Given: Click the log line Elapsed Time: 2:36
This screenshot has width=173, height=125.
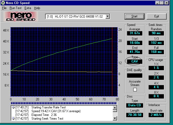Looking at the screenshot, I should 44,115.
